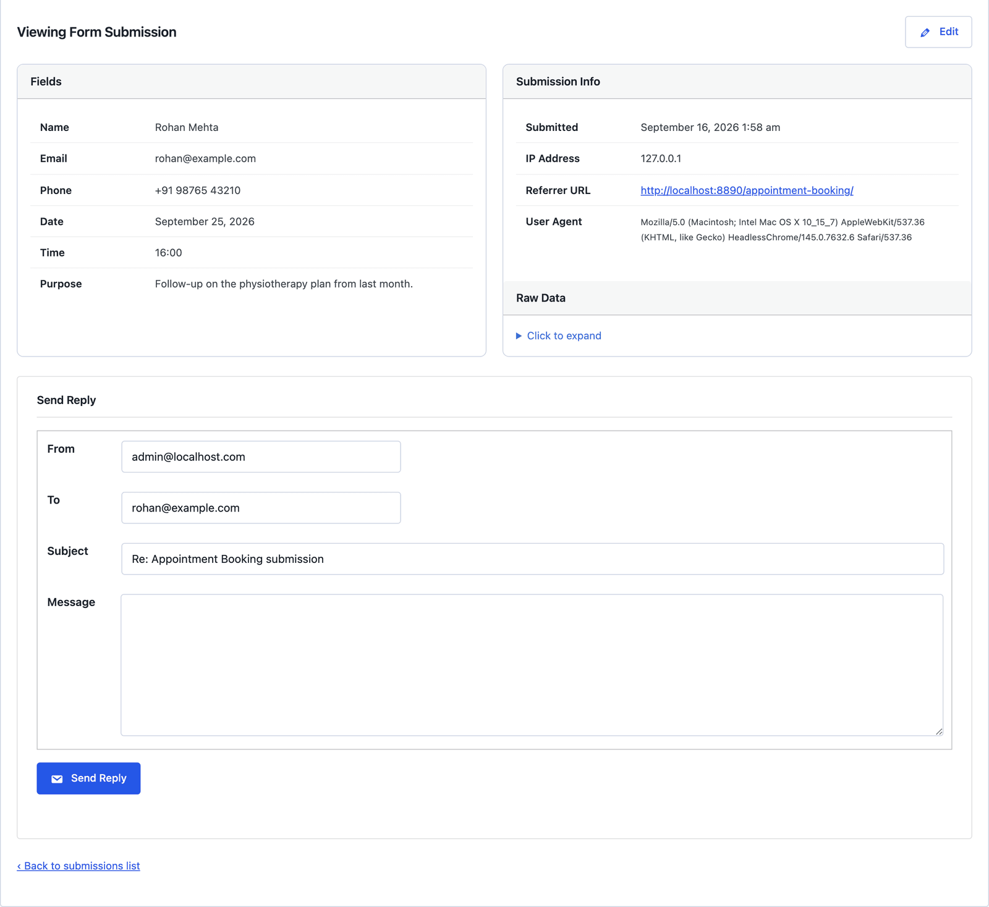Click the pencil icon on the Edit button
Image resolution: width=989 pixels, height=907 pixels.
[x=925, y=33]
